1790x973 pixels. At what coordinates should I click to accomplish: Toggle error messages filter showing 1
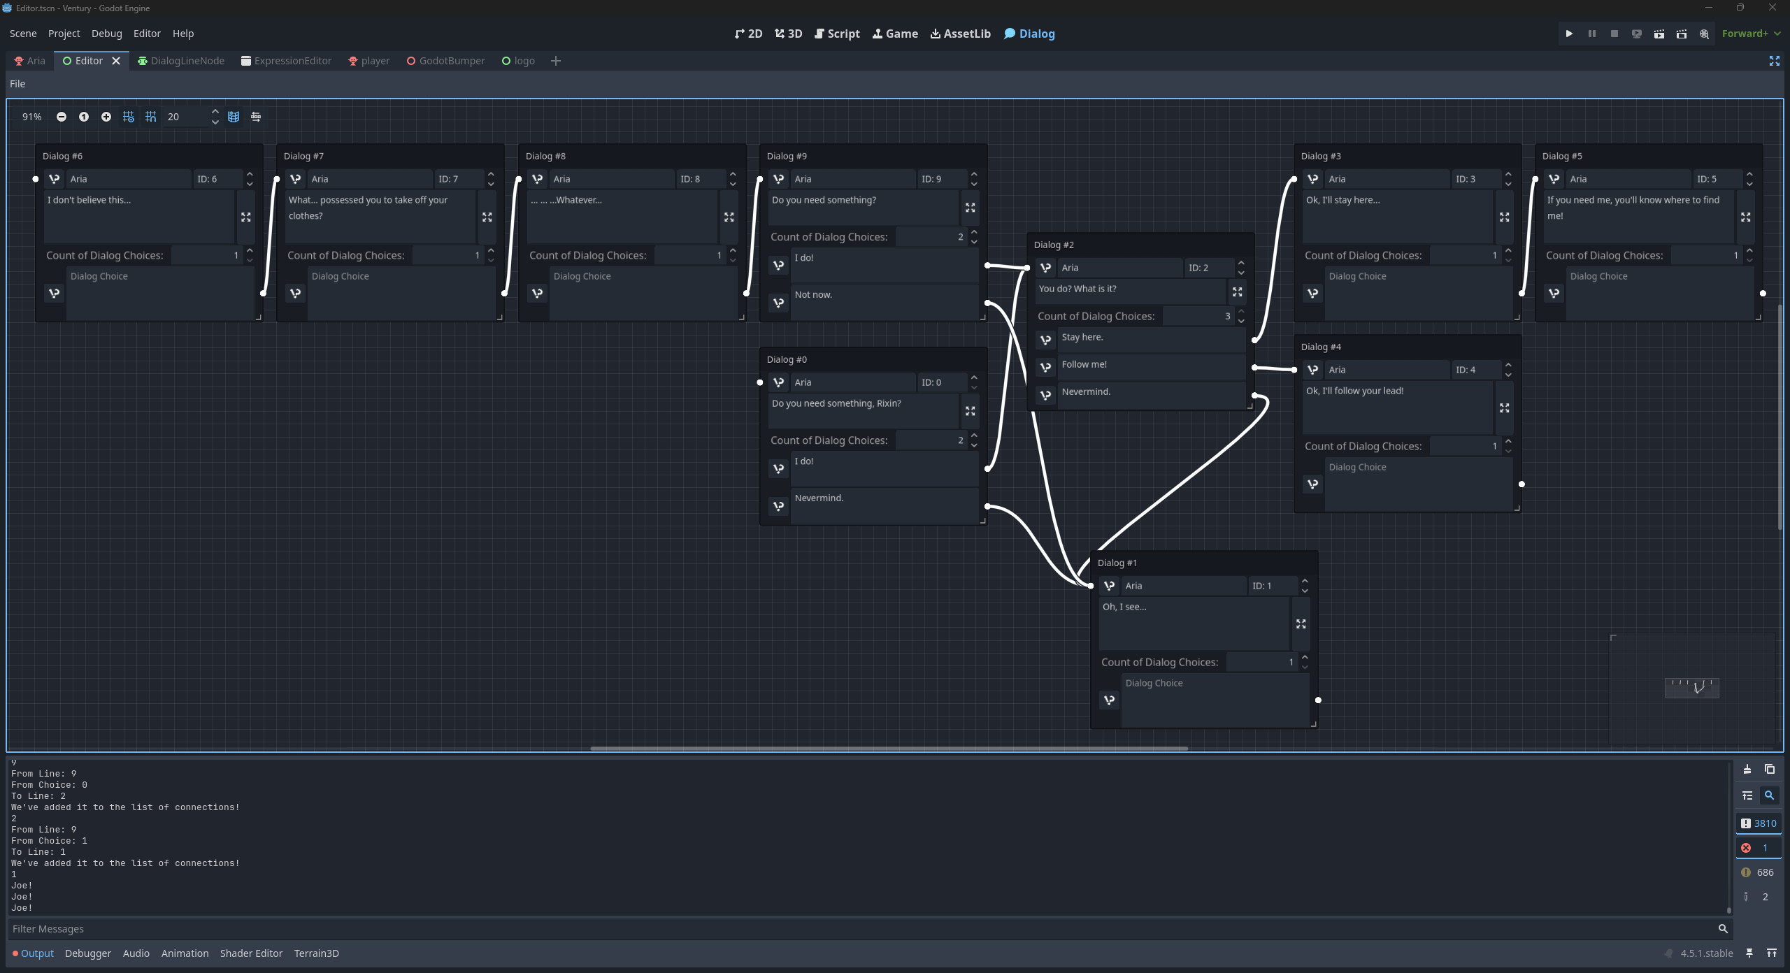(x=1758, y=848)
